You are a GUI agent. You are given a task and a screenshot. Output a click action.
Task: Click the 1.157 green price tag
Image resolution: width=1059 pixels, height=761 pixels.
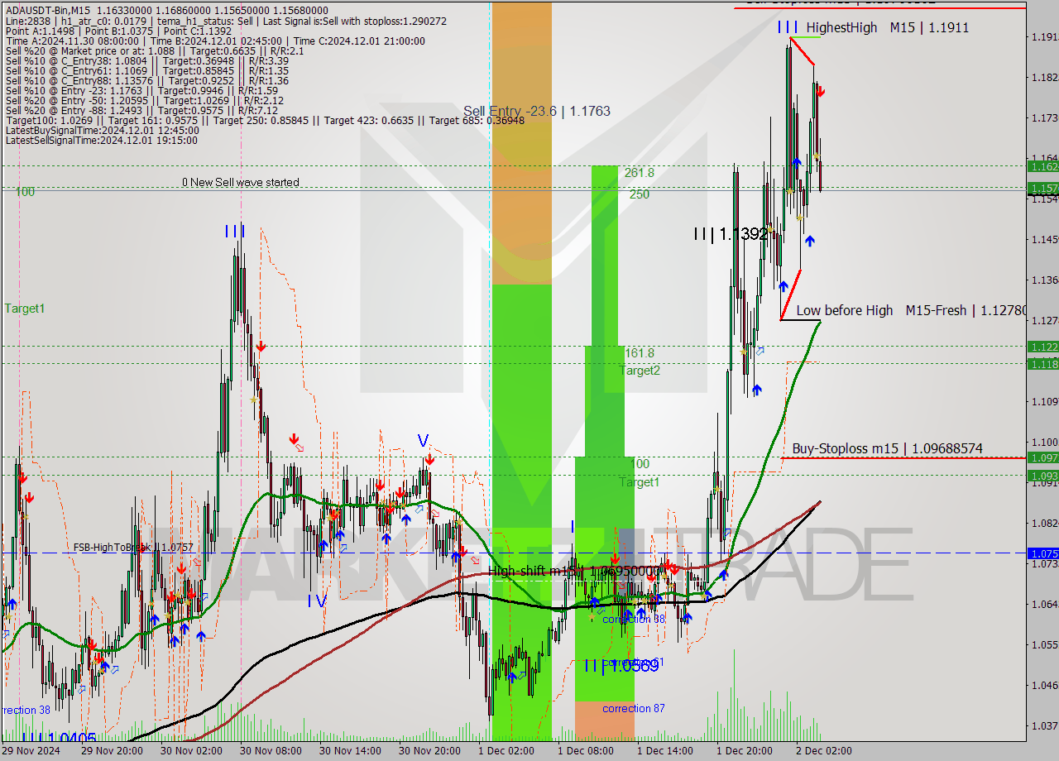[x=1042, y=189]
